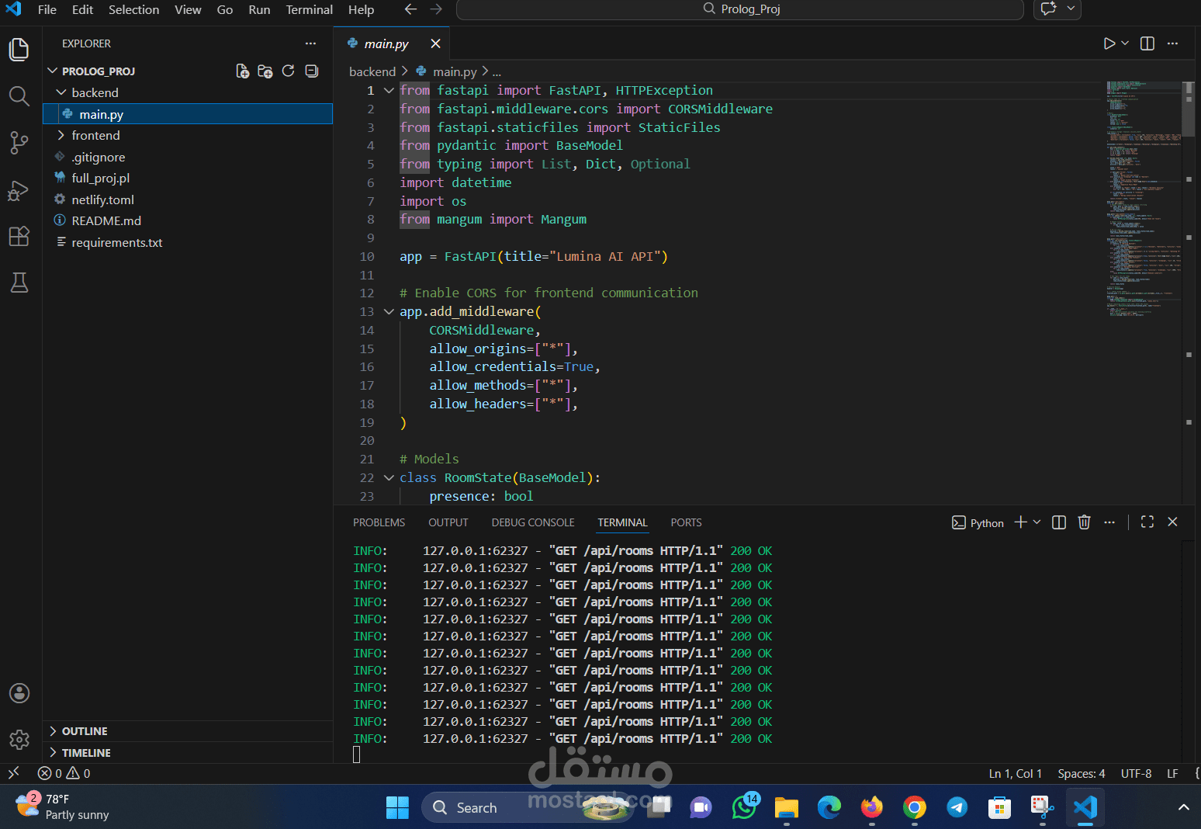Open requirements.txt in the Explorer
Image resolution: width=1201 pixels, height=829 pixels.
[x=116, y=242]
